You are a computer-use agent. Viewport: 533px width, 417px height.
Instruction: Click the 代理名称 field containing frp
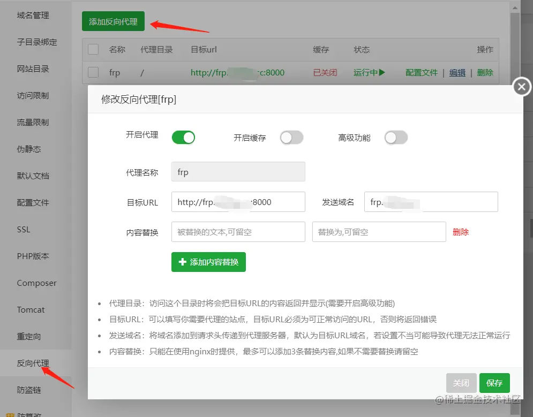[x=238, y=171]
